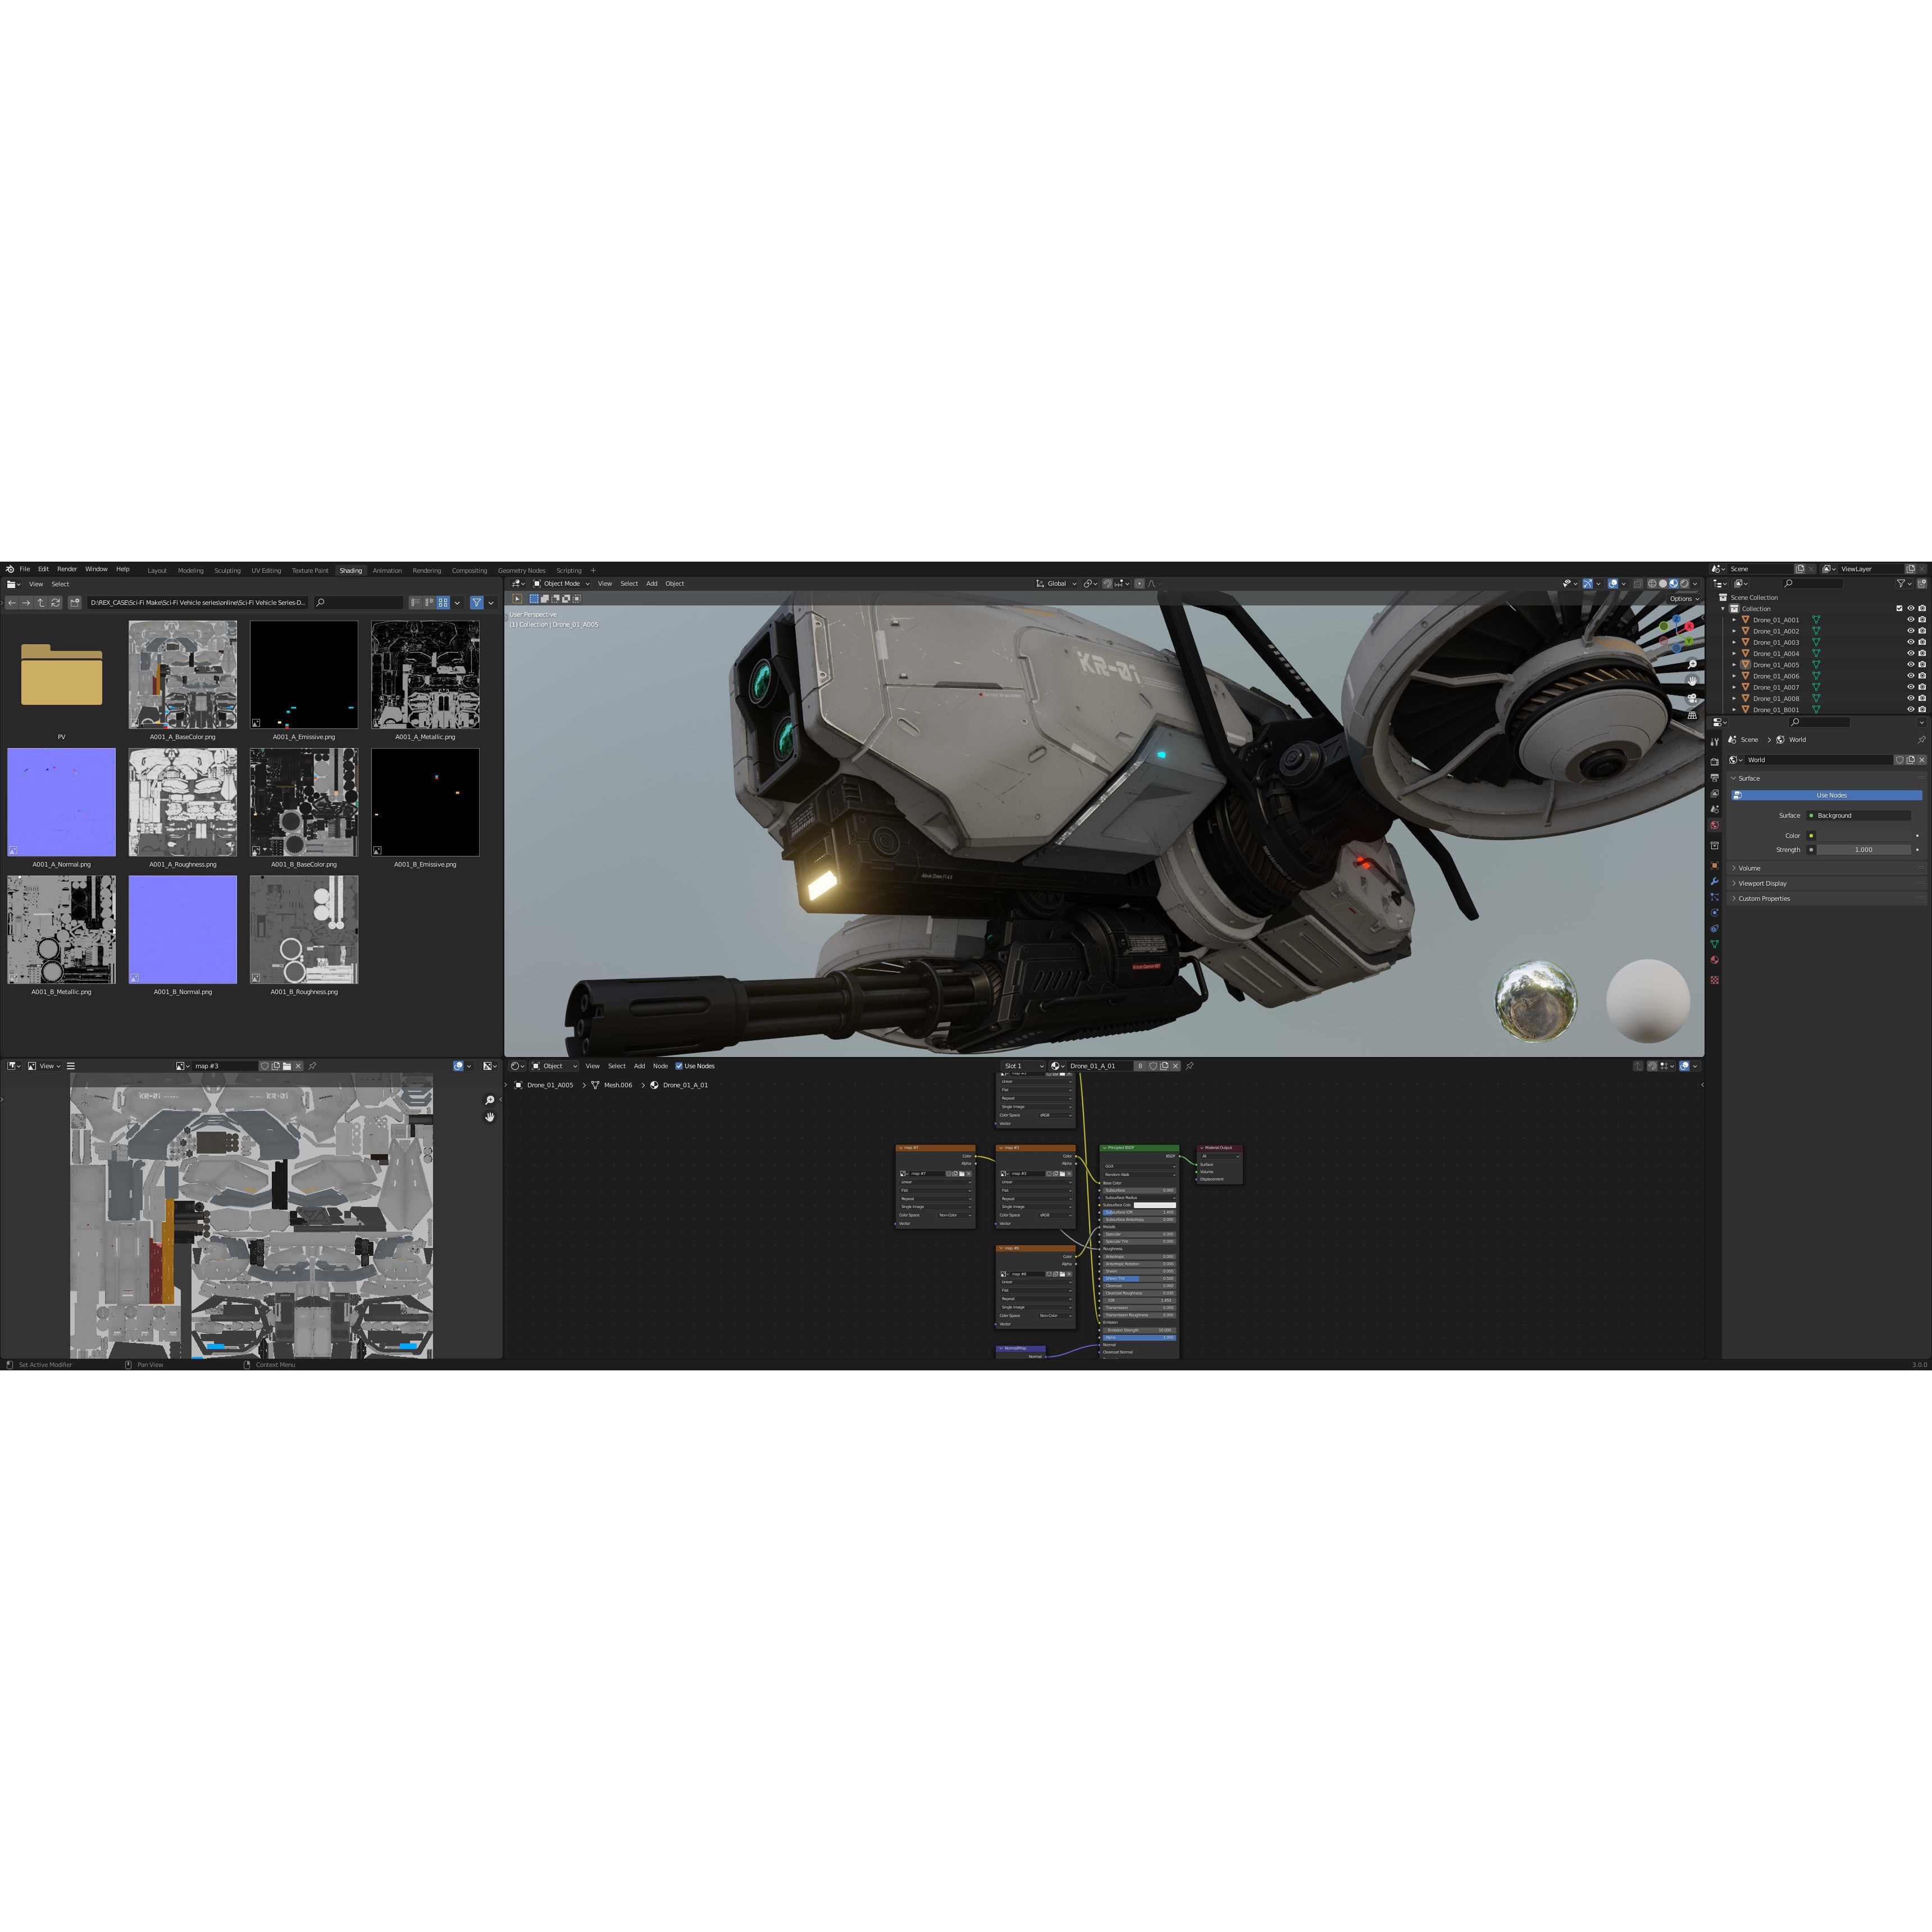
Task: Expand Drone_01_A001 in outliner
Action: tap(1734, 620)
